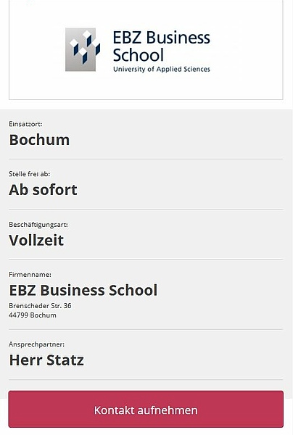The width and height of the screenshot is (293, 435).
Task: Select the University of Applied Sciences tagline
Action: tap(162, 69)
